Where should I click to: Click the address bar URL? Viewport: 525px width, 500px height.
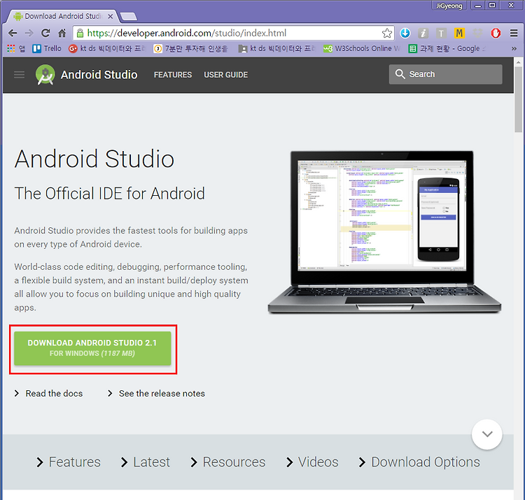tap(187, 33)
